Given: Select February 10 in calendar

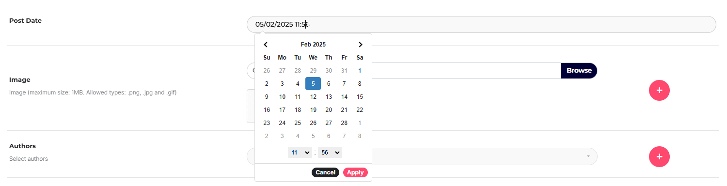Looking at the screenshot, I should [x=282, y=97].
